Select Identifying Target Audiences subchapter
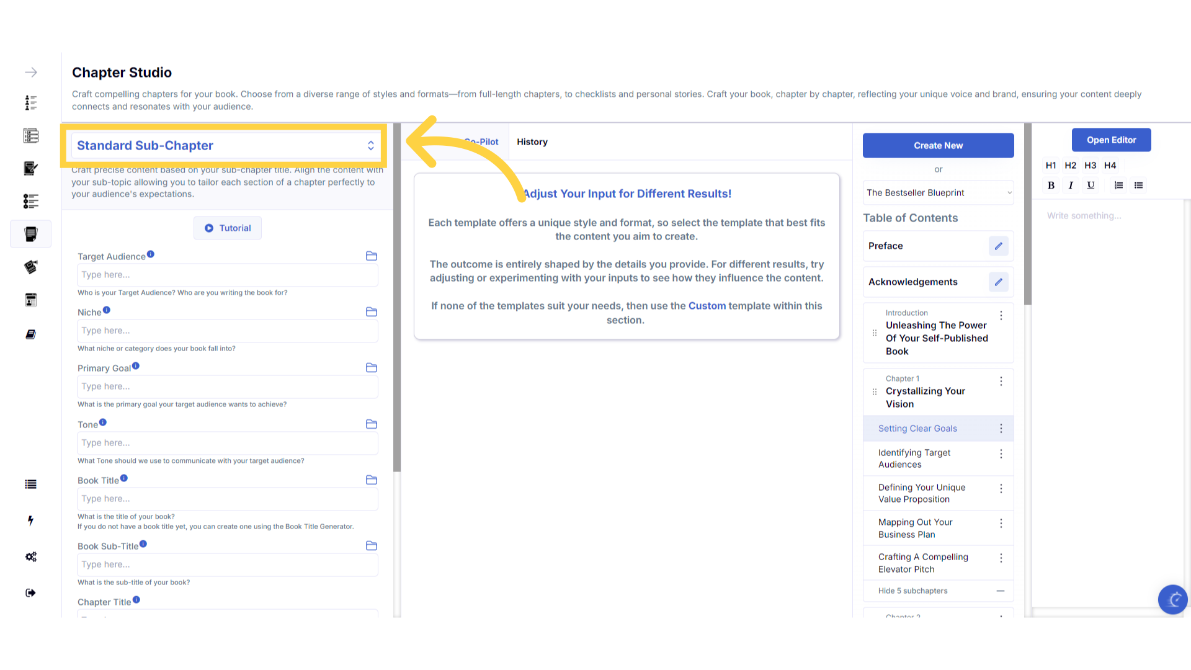The image size is (1191, 670). [914, 458]
